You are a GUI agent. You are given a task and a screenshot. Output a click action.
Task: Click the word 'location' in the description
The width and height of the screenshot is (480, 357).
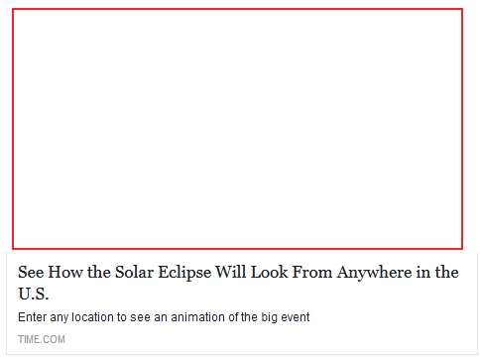pyautogui.click(x=92, y=317)
